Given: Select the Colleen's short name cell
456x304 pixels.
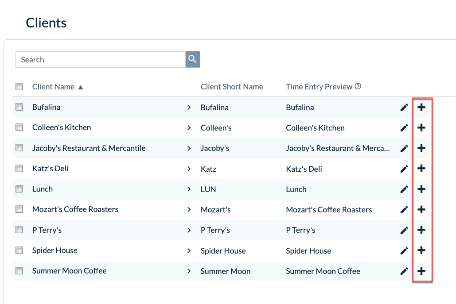Looking at the screenshot, I should [216, 128].
